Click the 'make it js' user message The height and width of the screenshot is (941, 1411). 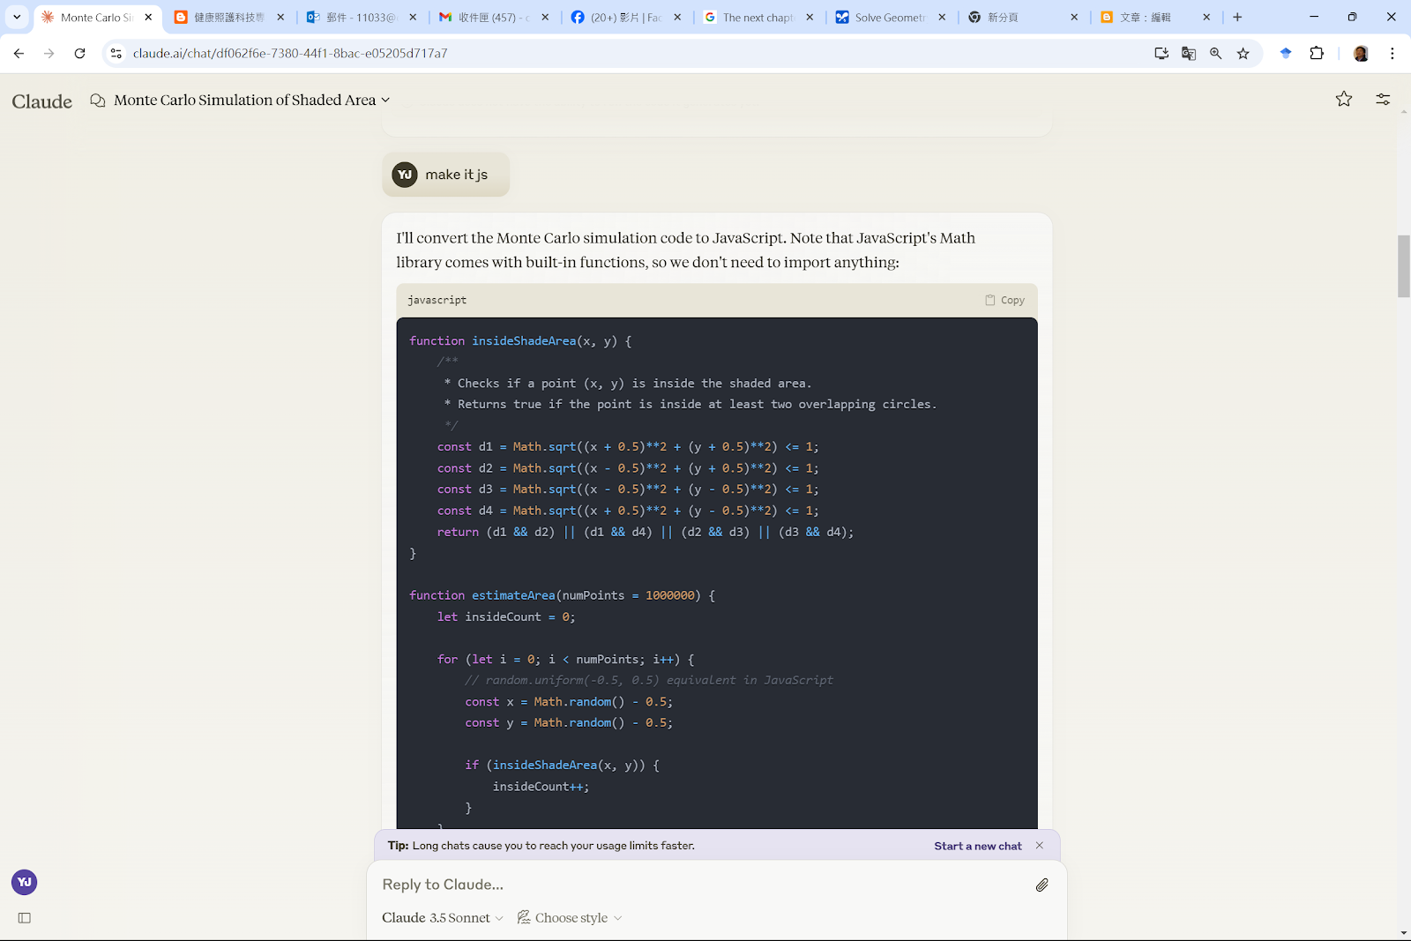coord(446,175)
